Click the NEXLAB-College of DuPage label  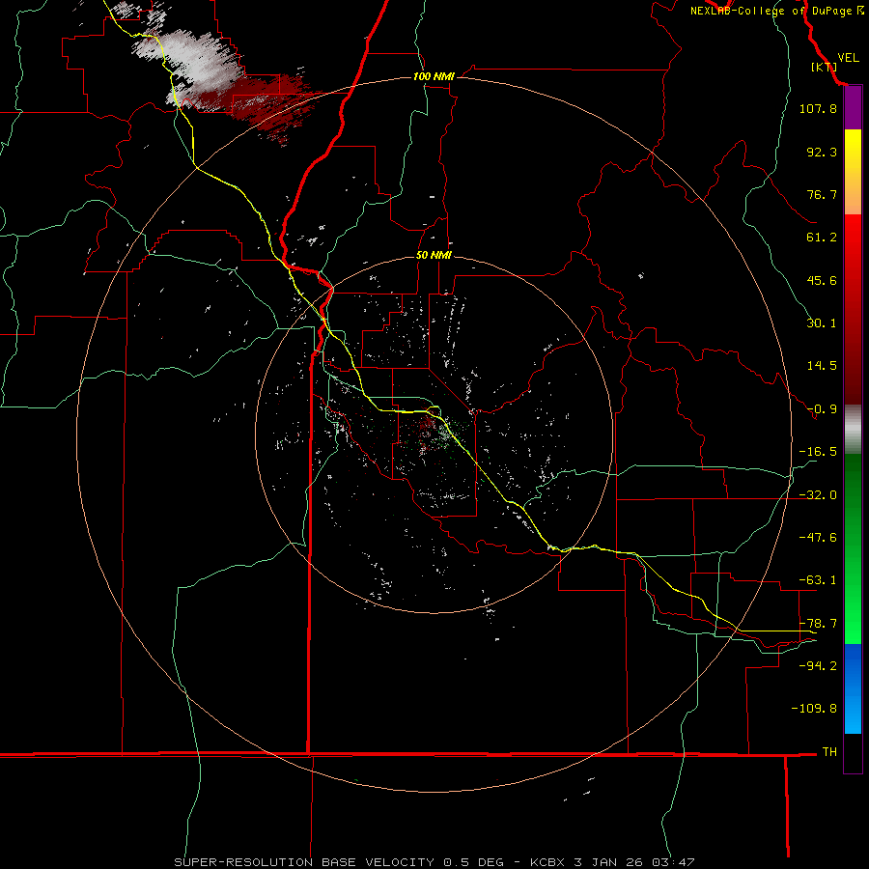(x=776, y=11)
